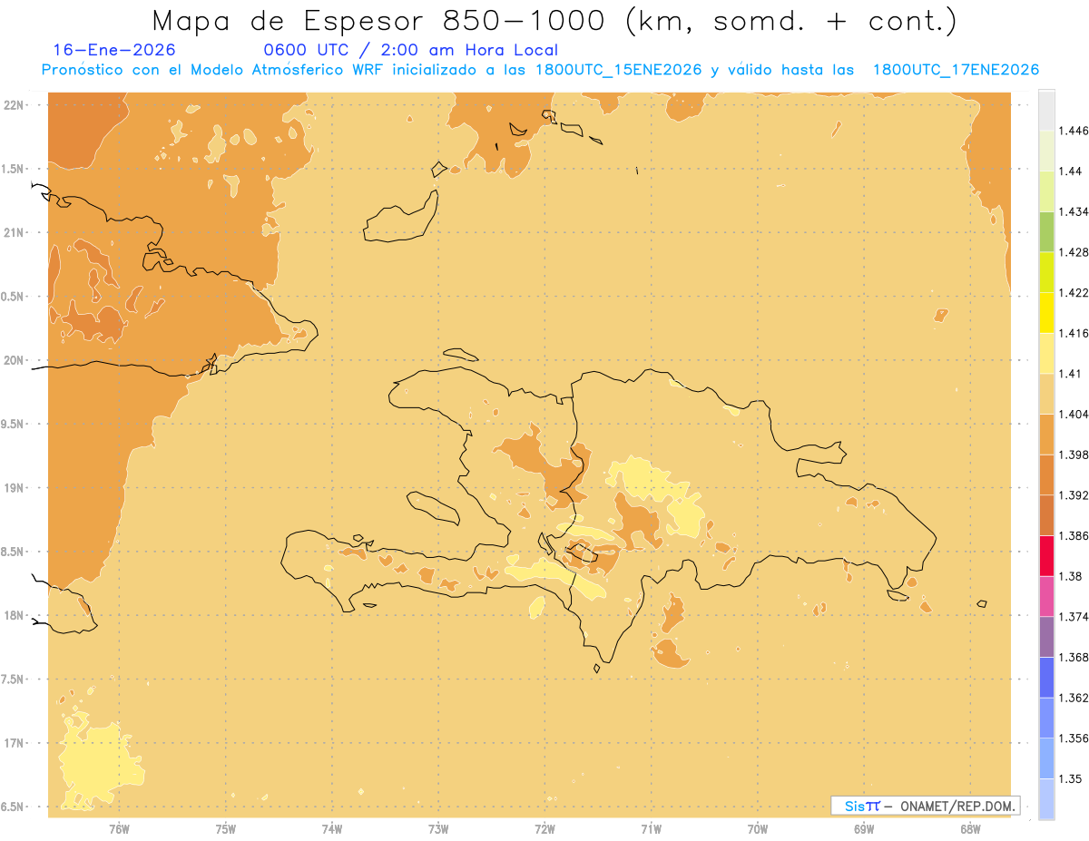Viewport: 1089px width, 841px height.
Task: Click the colorbar value '1.422'
Action: point(1074,292)
